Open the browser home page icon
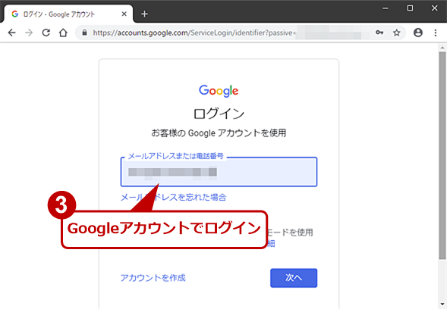The height and width of the screenshot is (309, 447). 63,33
